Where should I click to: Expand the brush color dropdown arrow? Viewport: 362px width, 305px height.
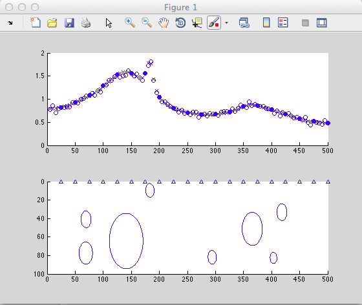pyautogui.click(x=226, y=23)
